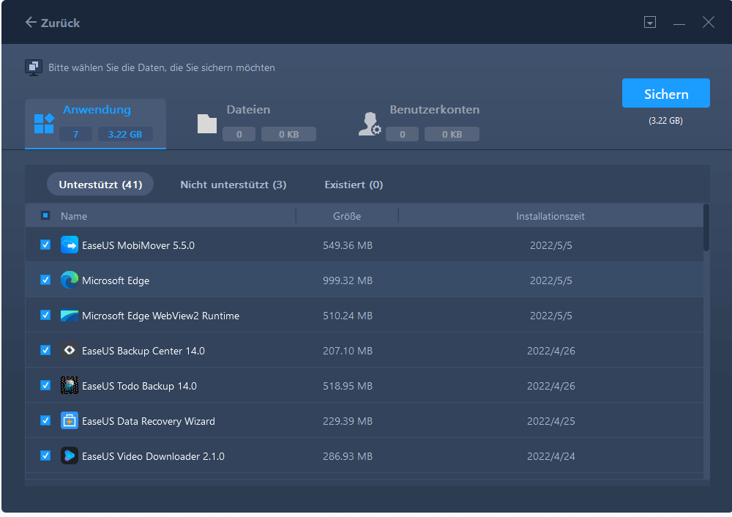
Task: Select EaseUS Todo Backup 14.0 text
Action: click(139, 386)
